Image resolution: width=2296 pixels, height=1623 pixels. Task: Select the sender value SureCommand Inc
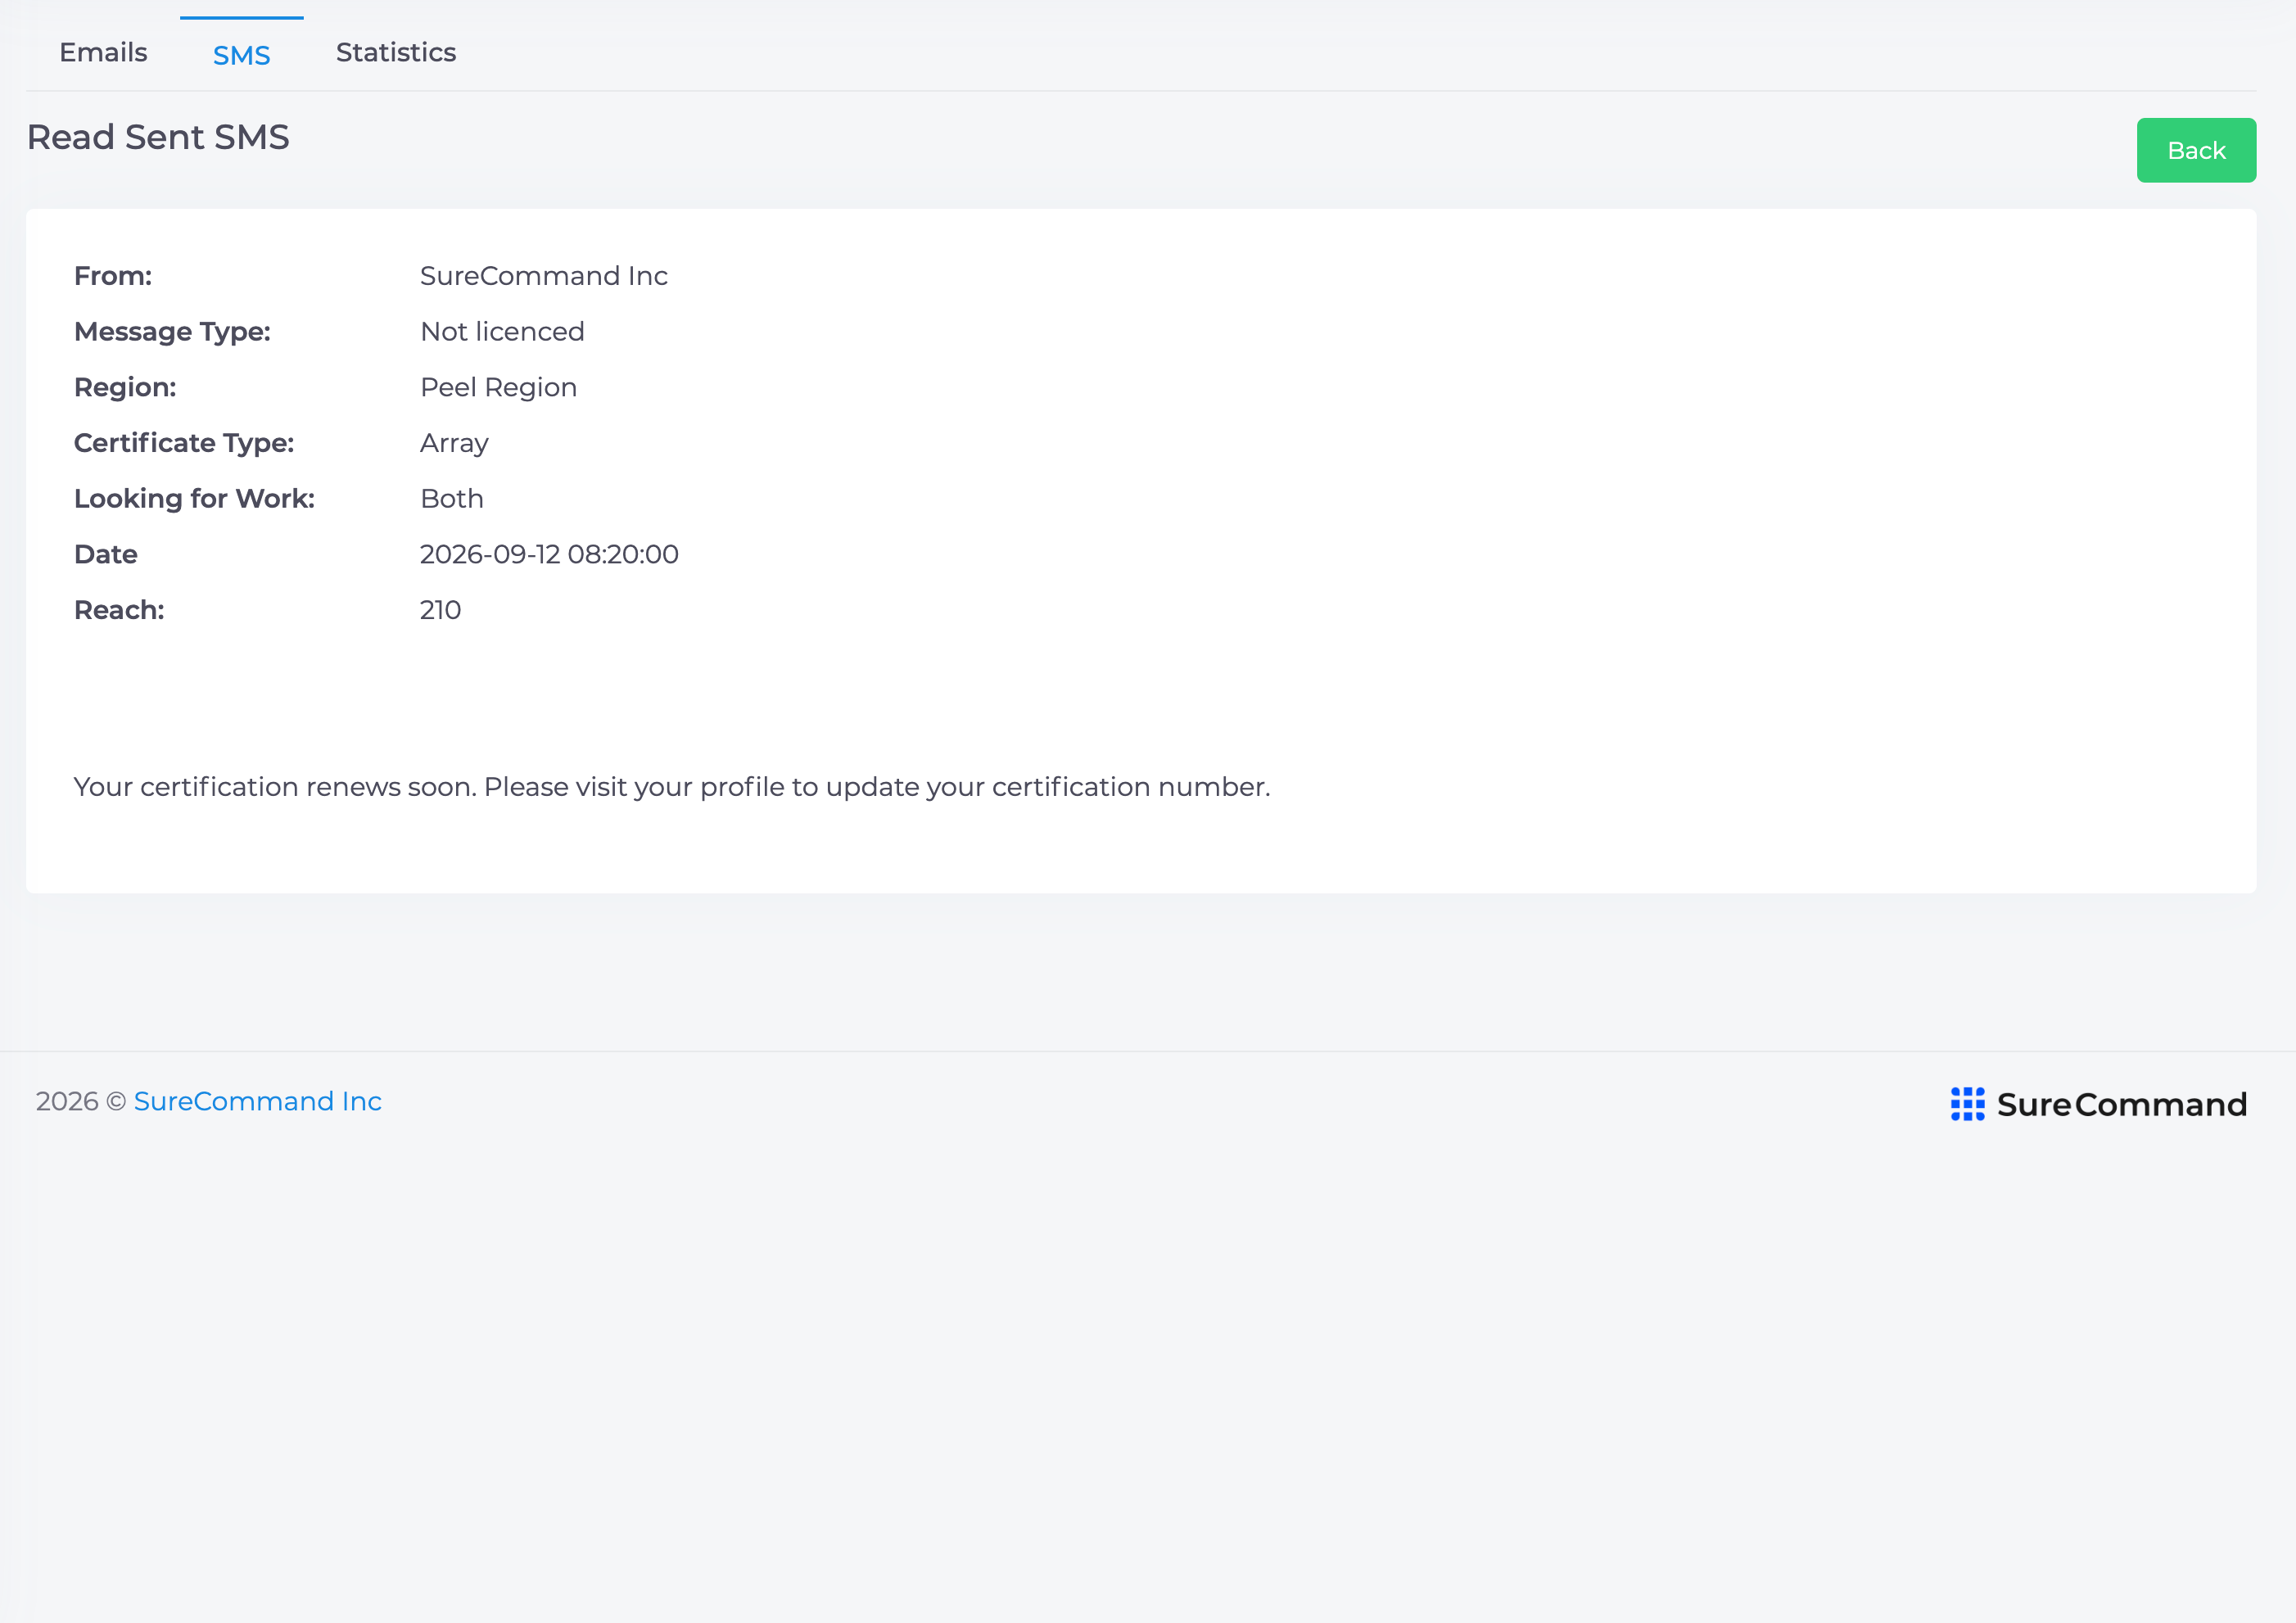pyautogui.click(x=543, y=276)
